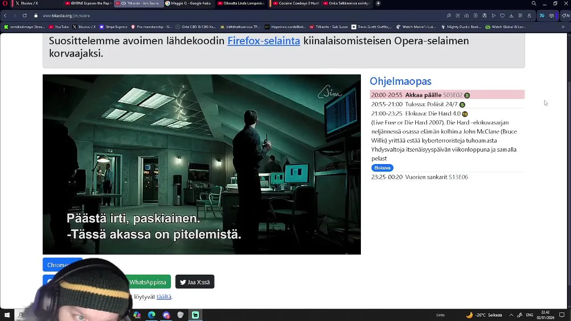Click the Jaa X:ssä share button

click(195, 282)
